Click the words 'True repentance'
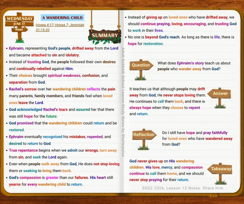Screen dimensions: 244x204 [x=23, y=150]
